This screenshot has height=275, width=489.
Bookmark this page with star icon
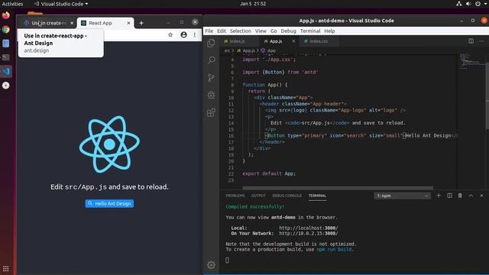point(170,34)
